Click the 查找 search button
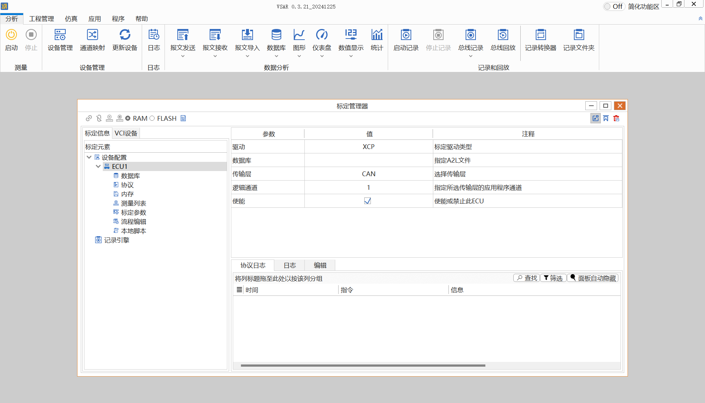705x403 pixels. pos(527,278)
